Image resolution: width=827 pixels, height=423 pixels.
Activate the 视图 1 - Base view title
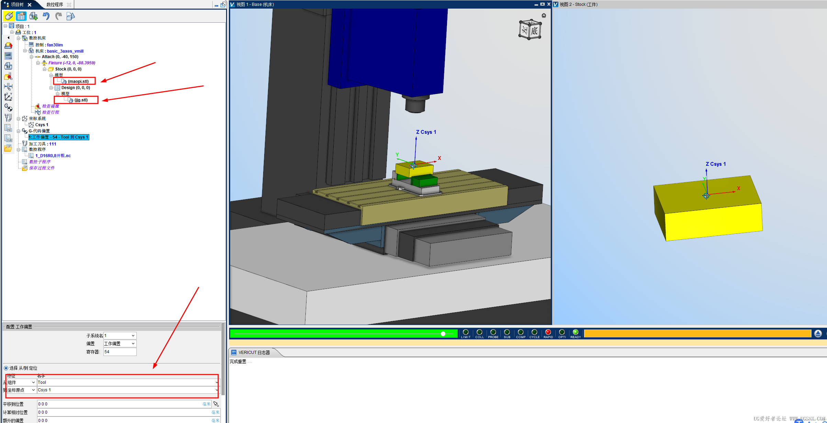[x=255, y=4]
